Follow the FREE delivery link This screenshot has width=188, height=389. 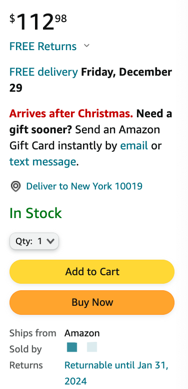(43, 72)
